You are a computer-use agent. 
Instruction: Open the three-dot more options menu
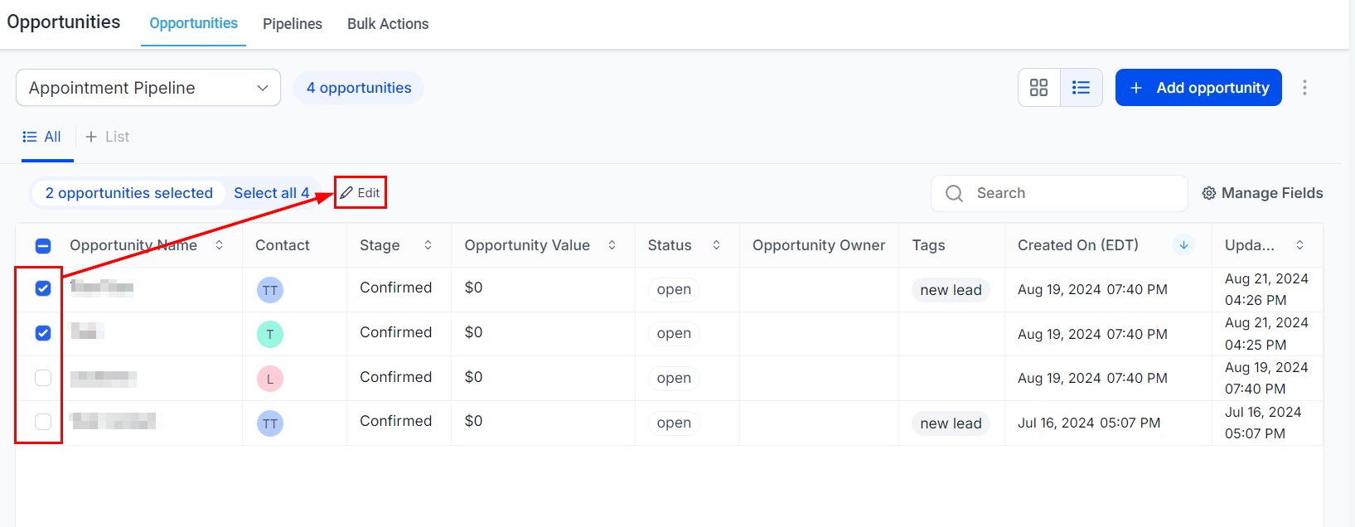[1304, 88]
